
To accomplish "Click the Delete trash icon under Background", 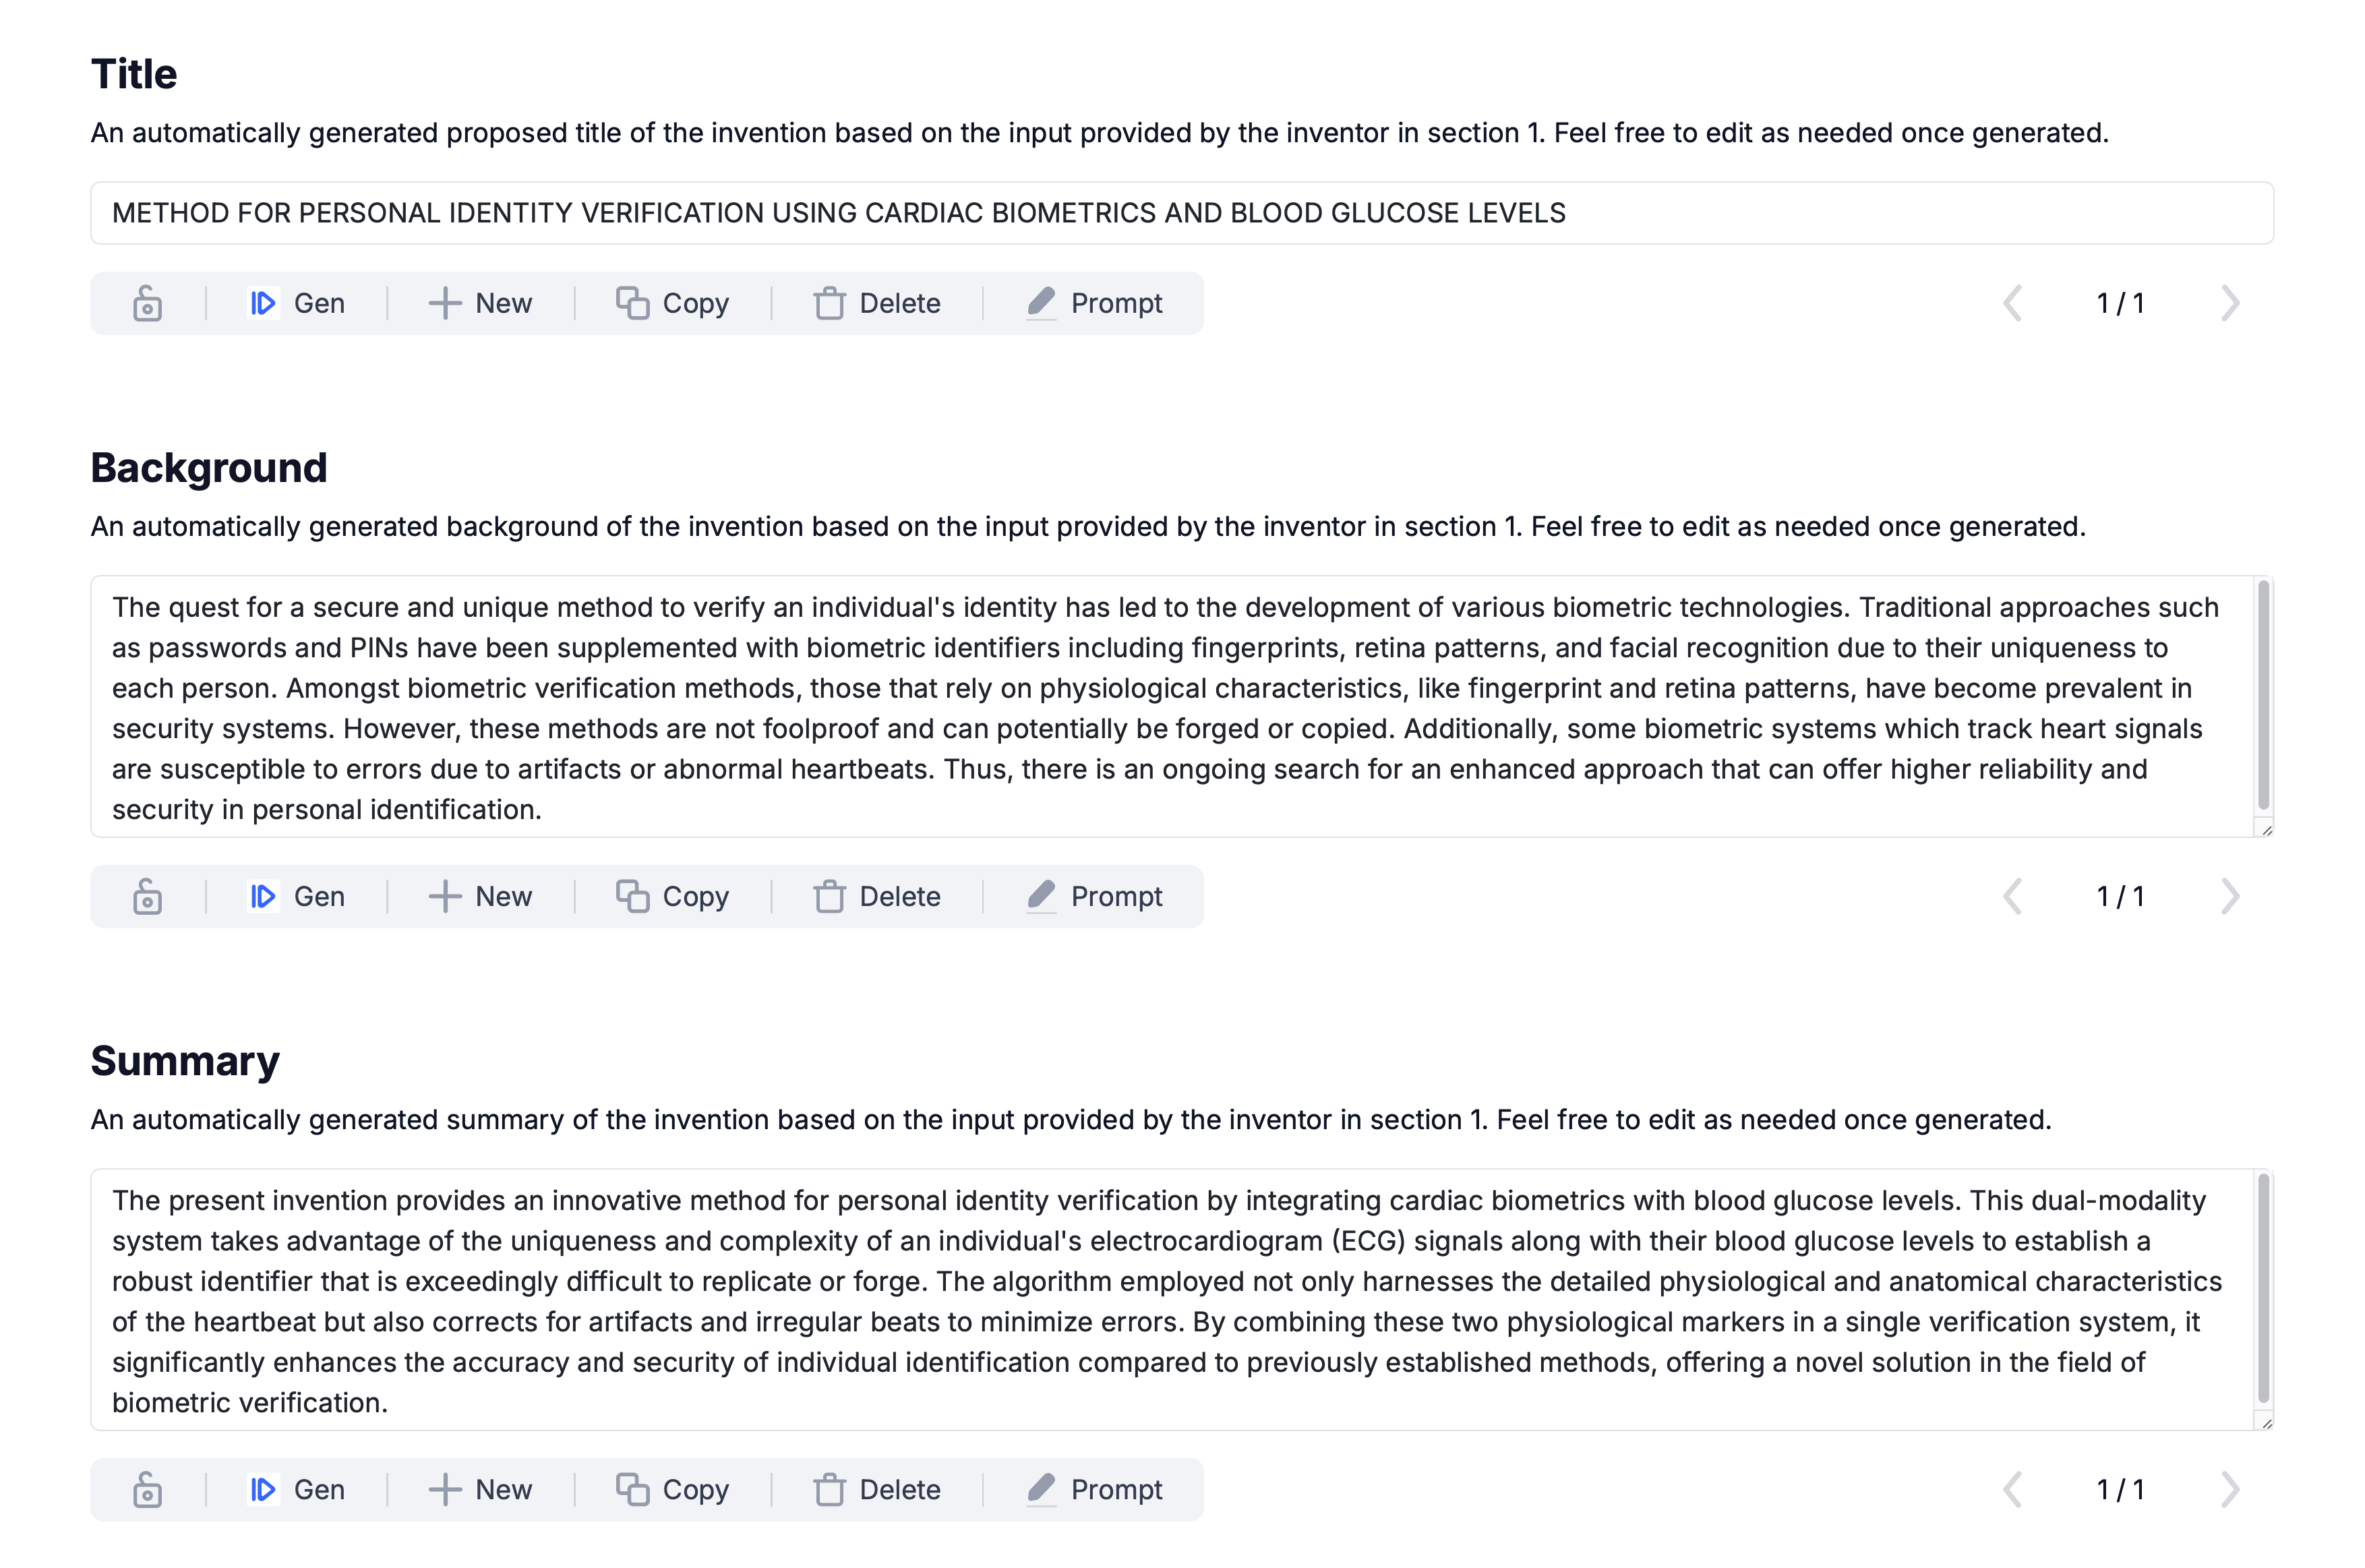I will [x=829, y=896].
